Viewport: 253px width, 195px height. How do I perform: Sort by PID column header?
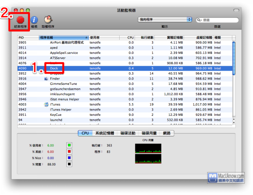[28, 37]
